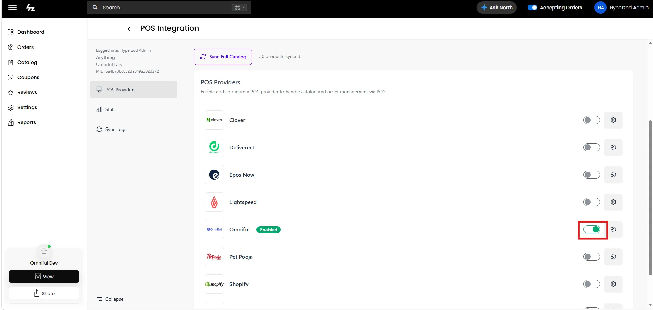This screenshot has height=310, width=653.
Task: Enable the Pet Pooja toggle
Action: tap(591, 257)
